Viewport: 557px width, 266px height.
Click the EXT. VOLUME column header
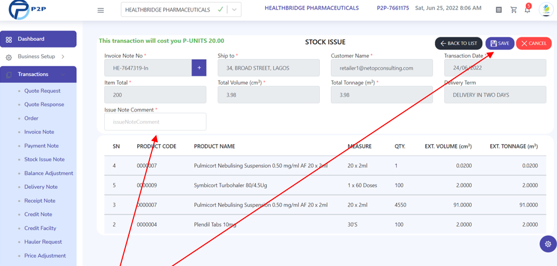[x=448, y=146]
